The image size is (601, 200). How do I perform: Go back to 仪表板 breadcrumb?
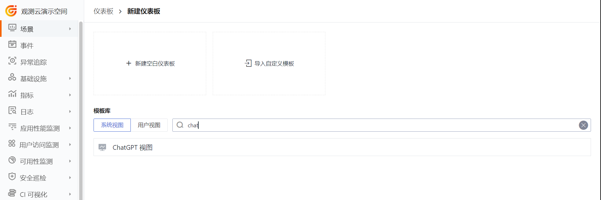pyautogui.click(x=104, y=11)
